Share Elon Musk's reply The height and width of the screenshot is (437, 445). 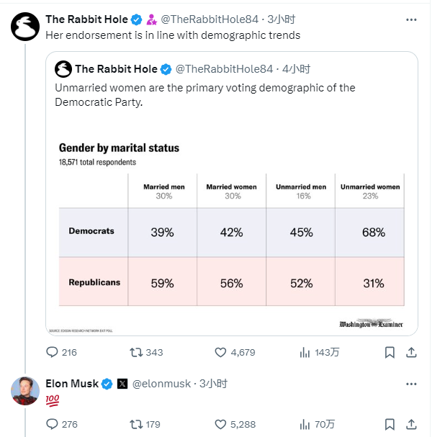coord(411,424)
